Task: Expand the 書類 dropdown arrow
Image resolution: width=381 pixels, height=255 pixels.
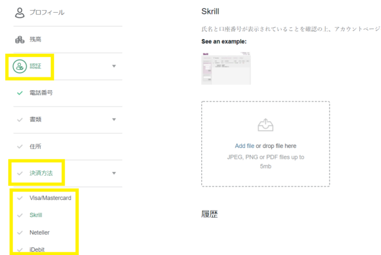Action: click(x=114, y=119)
